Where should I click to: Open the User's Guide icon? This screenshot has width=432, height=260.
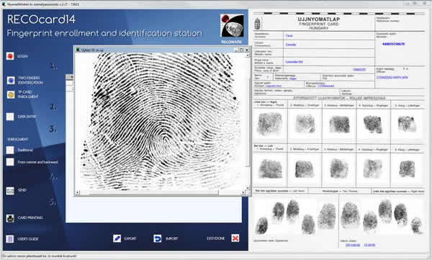point(10,239)
